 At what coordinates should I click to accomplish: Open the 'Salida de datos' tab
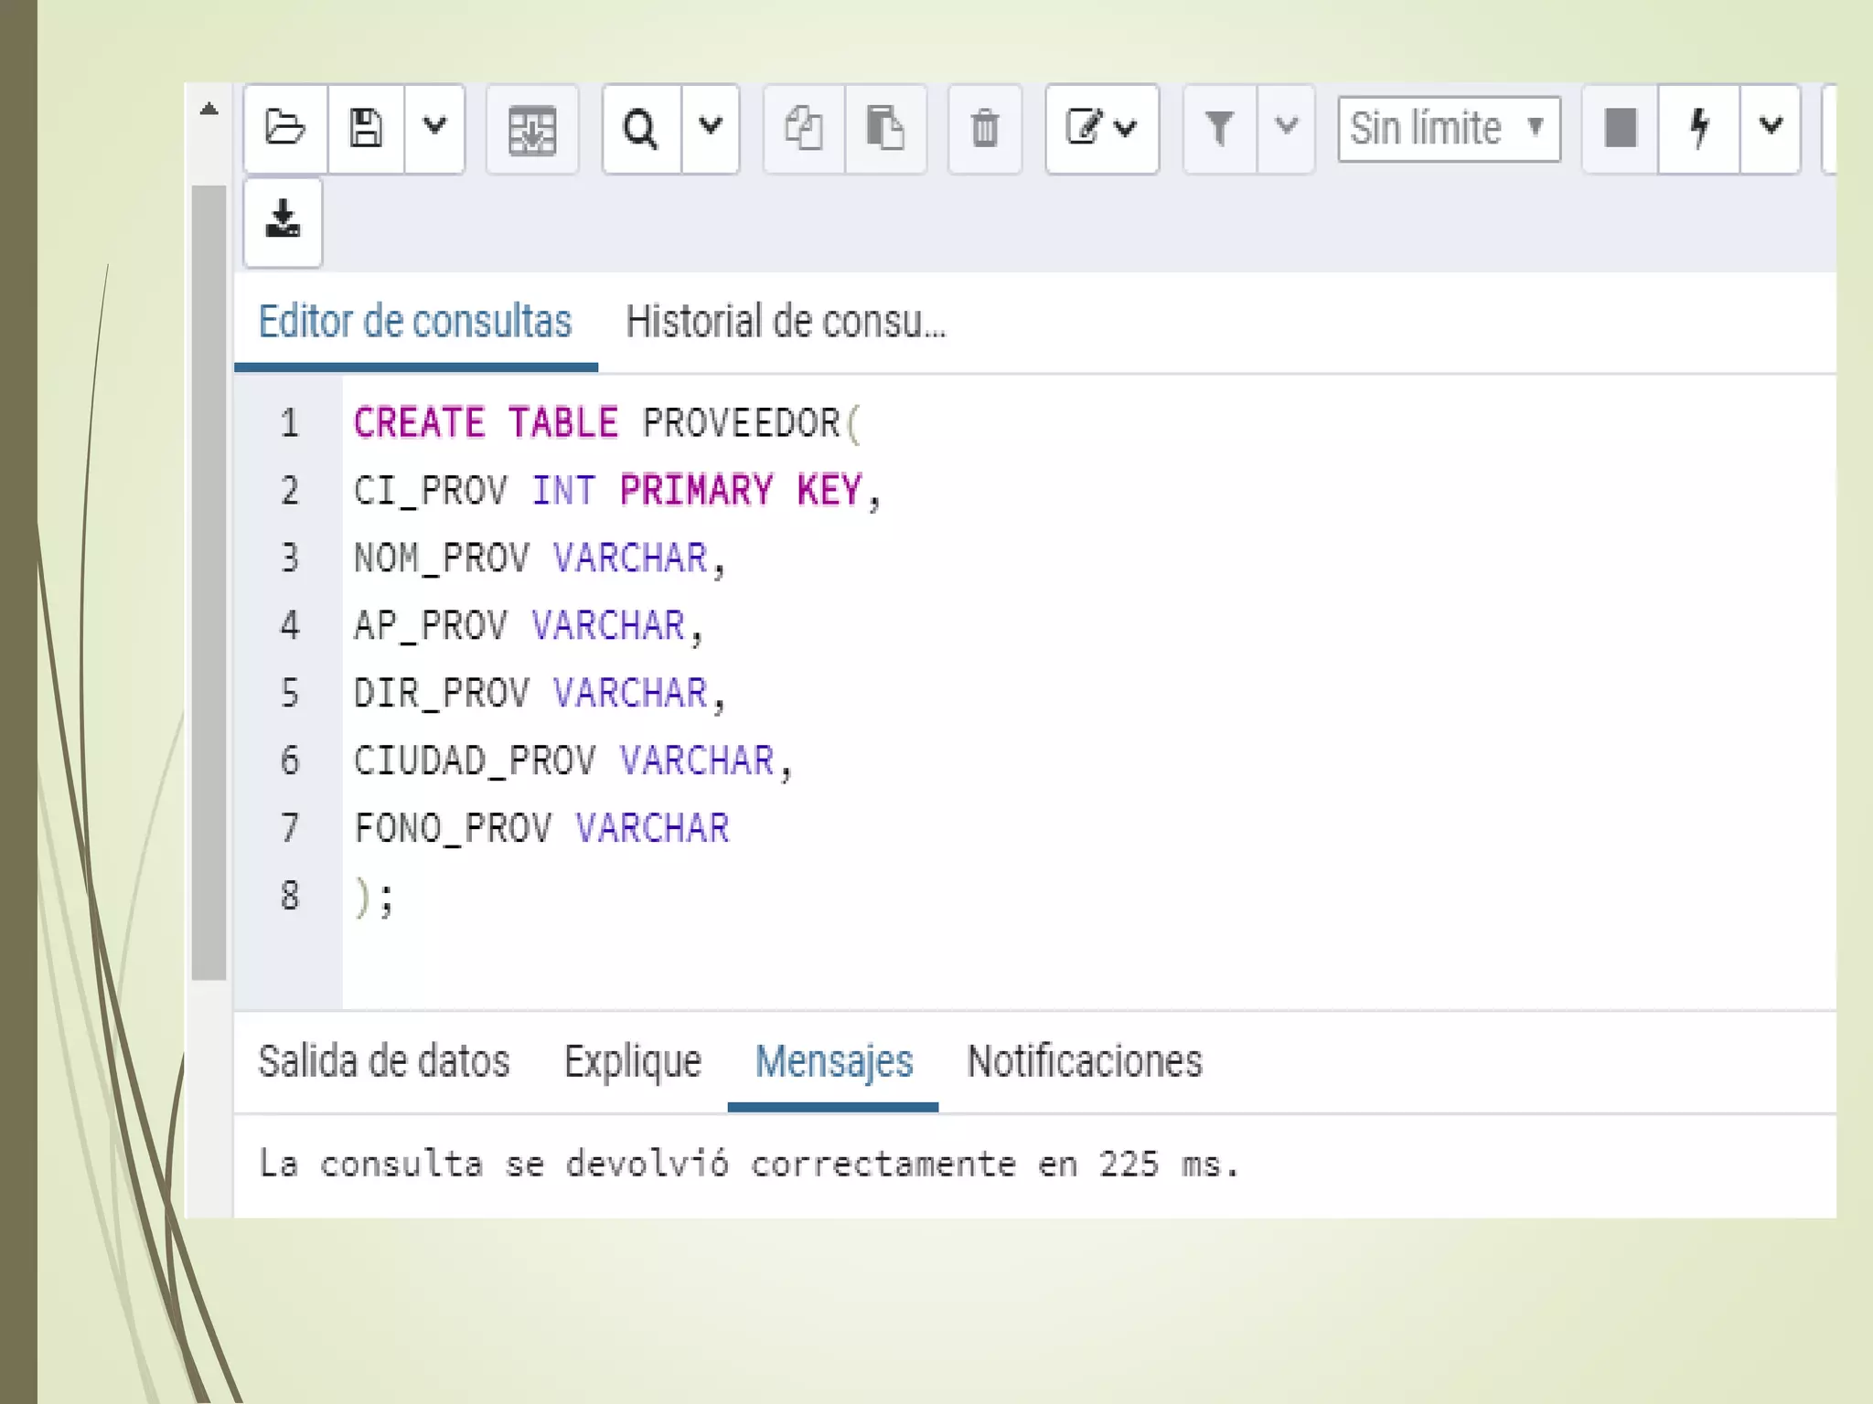tap(383, 1062)
